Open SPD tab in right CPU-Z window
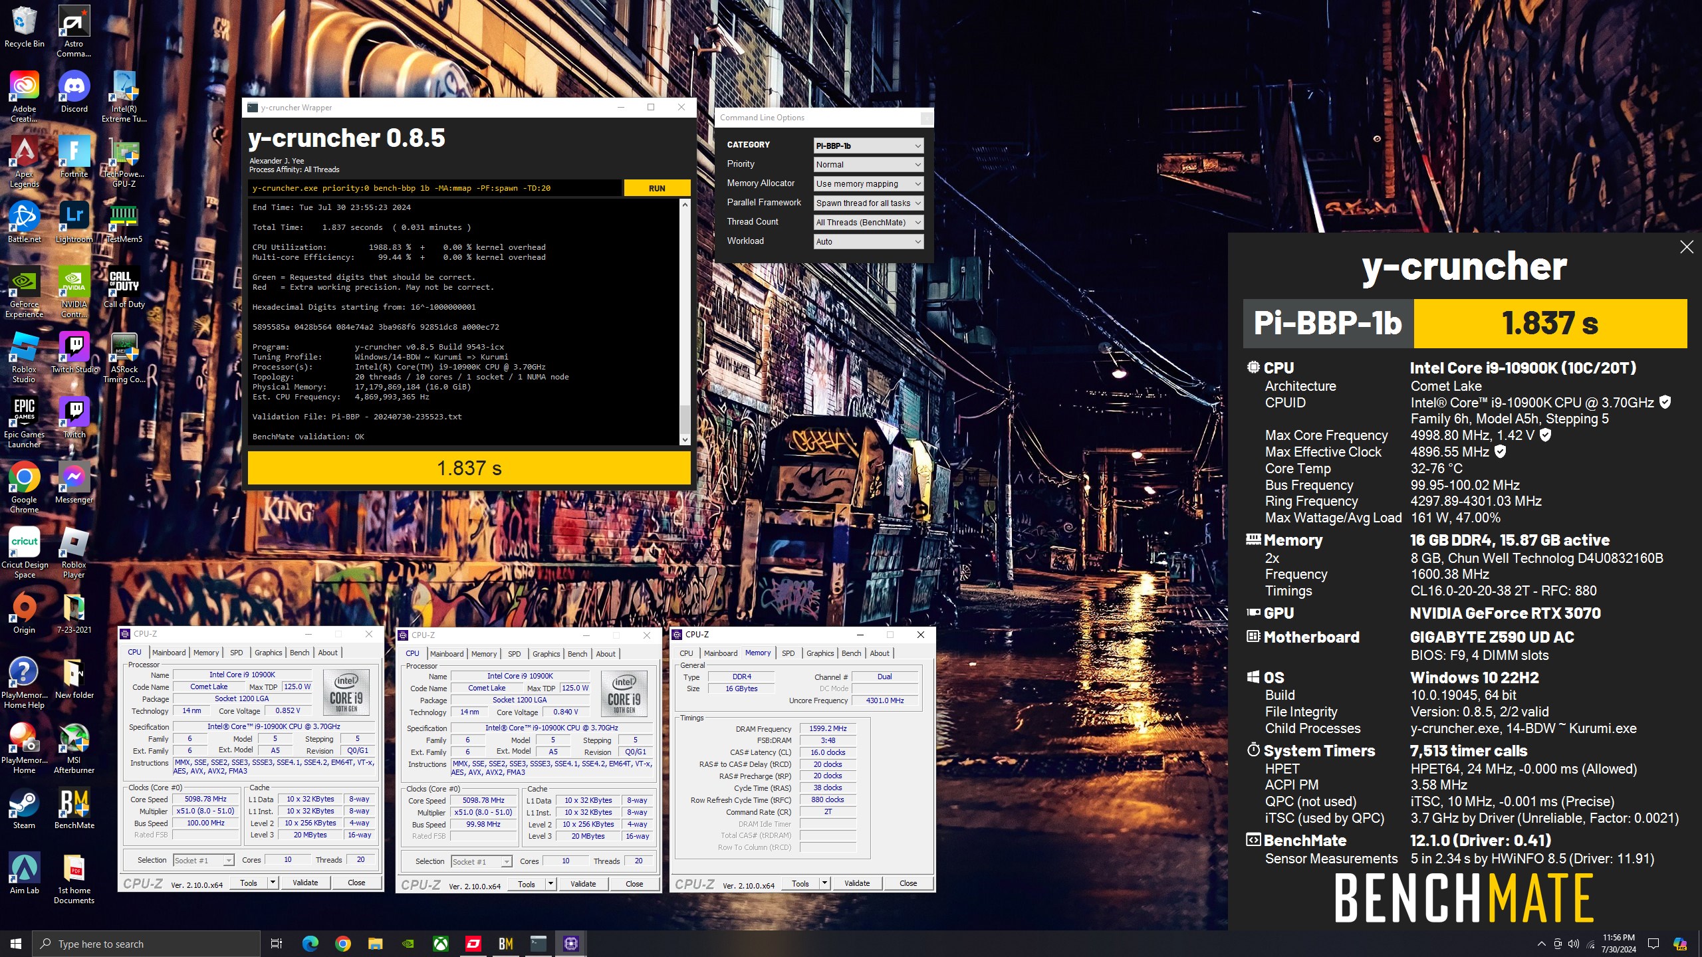The image size is (1702, 957). coord(789,653)
